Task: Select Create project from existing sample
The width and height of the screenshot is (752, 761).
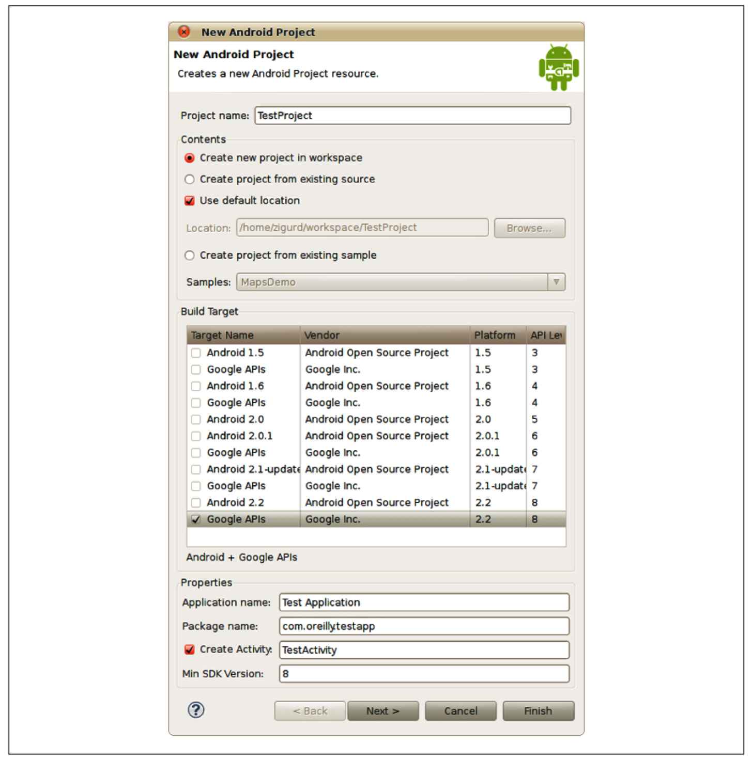Action: (x=190, y=256)
